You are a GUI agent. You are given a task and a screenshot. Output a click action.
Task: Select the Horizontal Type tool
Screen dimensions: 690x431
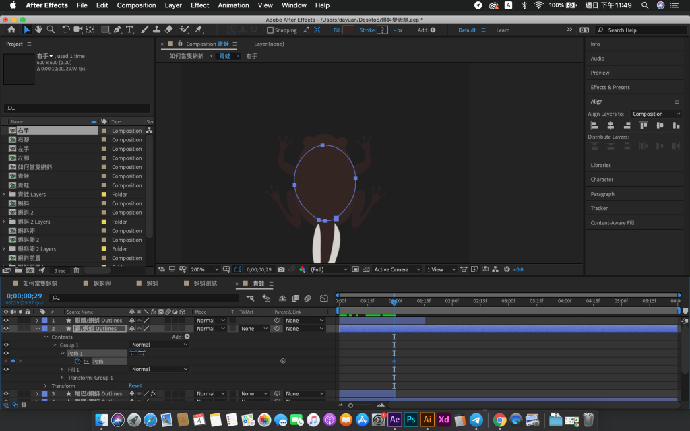129,30
